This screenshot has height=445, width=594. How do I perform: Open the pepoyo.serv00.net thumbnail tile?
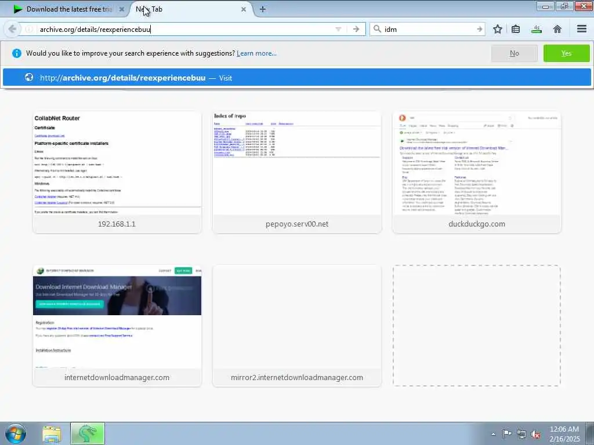point(297,172)
